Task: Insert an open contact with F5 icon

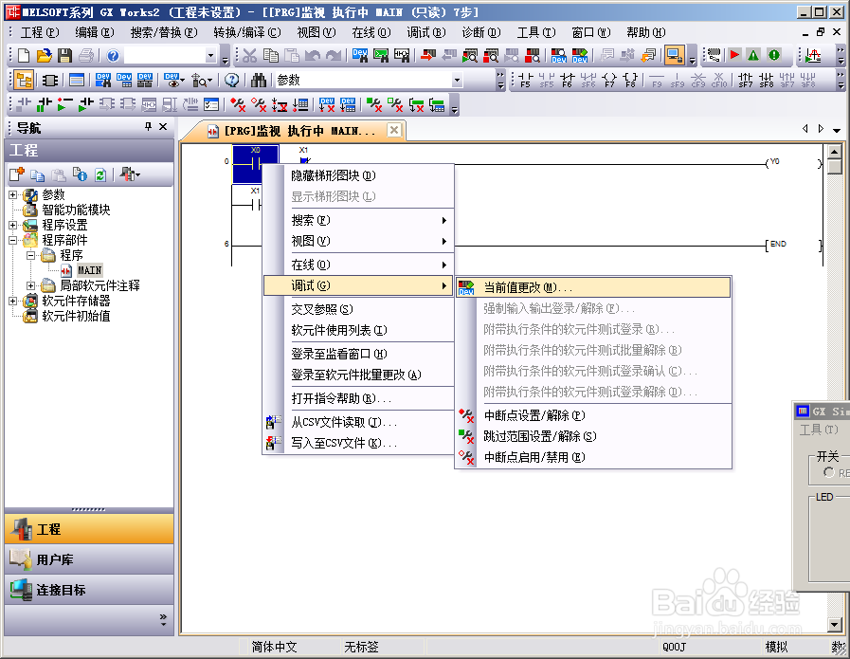Action: click(x=526, y=81)
